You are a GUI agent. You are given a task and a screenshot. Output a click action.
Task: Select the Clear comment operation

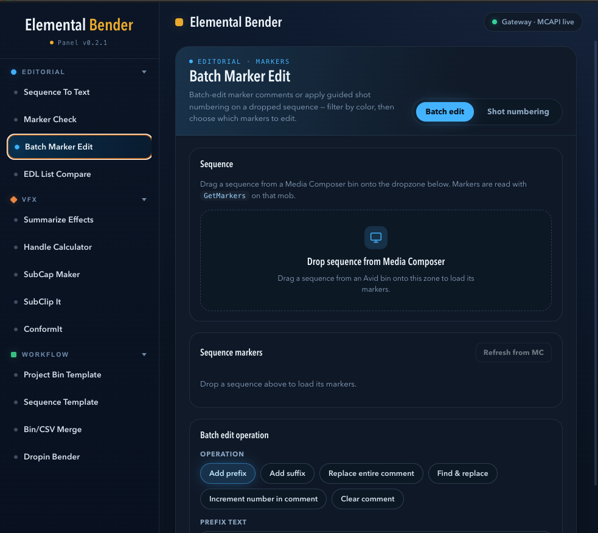(x=367, y=499)
